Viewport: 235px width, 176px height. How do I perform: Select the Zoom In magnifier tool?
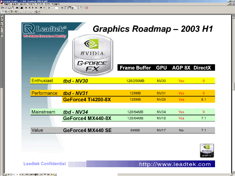[x=6, y=12]
